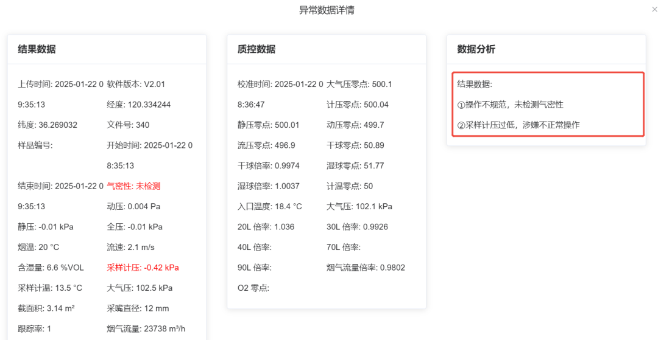This screenshot has width=658, height=340.
Task: Click the 计温零点: 50 value
Action: click(350, 186)
